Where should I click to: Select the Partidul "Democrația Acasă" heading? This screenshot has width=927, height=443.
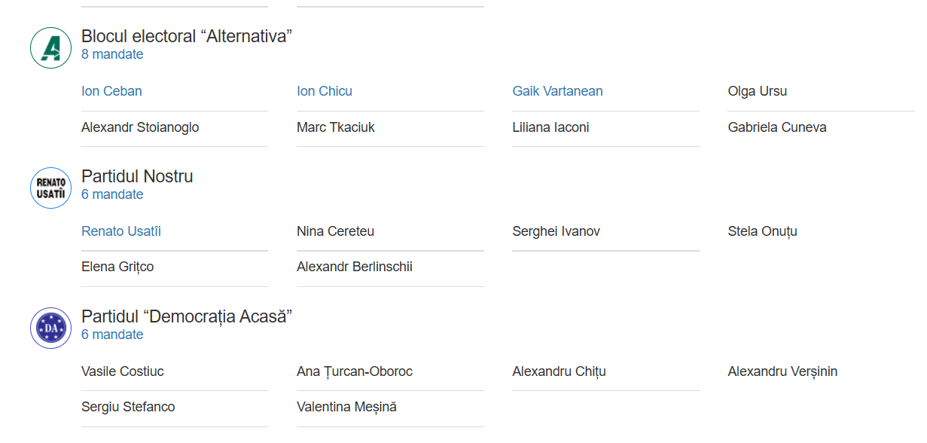187,316
